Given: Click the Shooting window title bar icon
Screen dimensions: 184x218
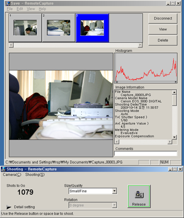Looking at the screenshot, I should click(3, 169).
